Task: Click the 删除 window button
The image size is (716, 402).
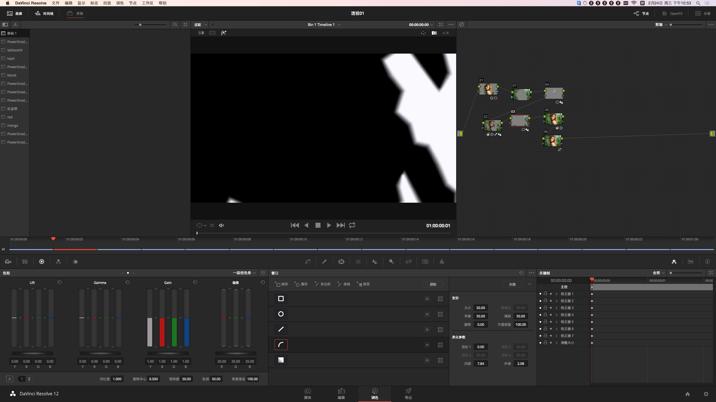Action: [x=433, y=284]
